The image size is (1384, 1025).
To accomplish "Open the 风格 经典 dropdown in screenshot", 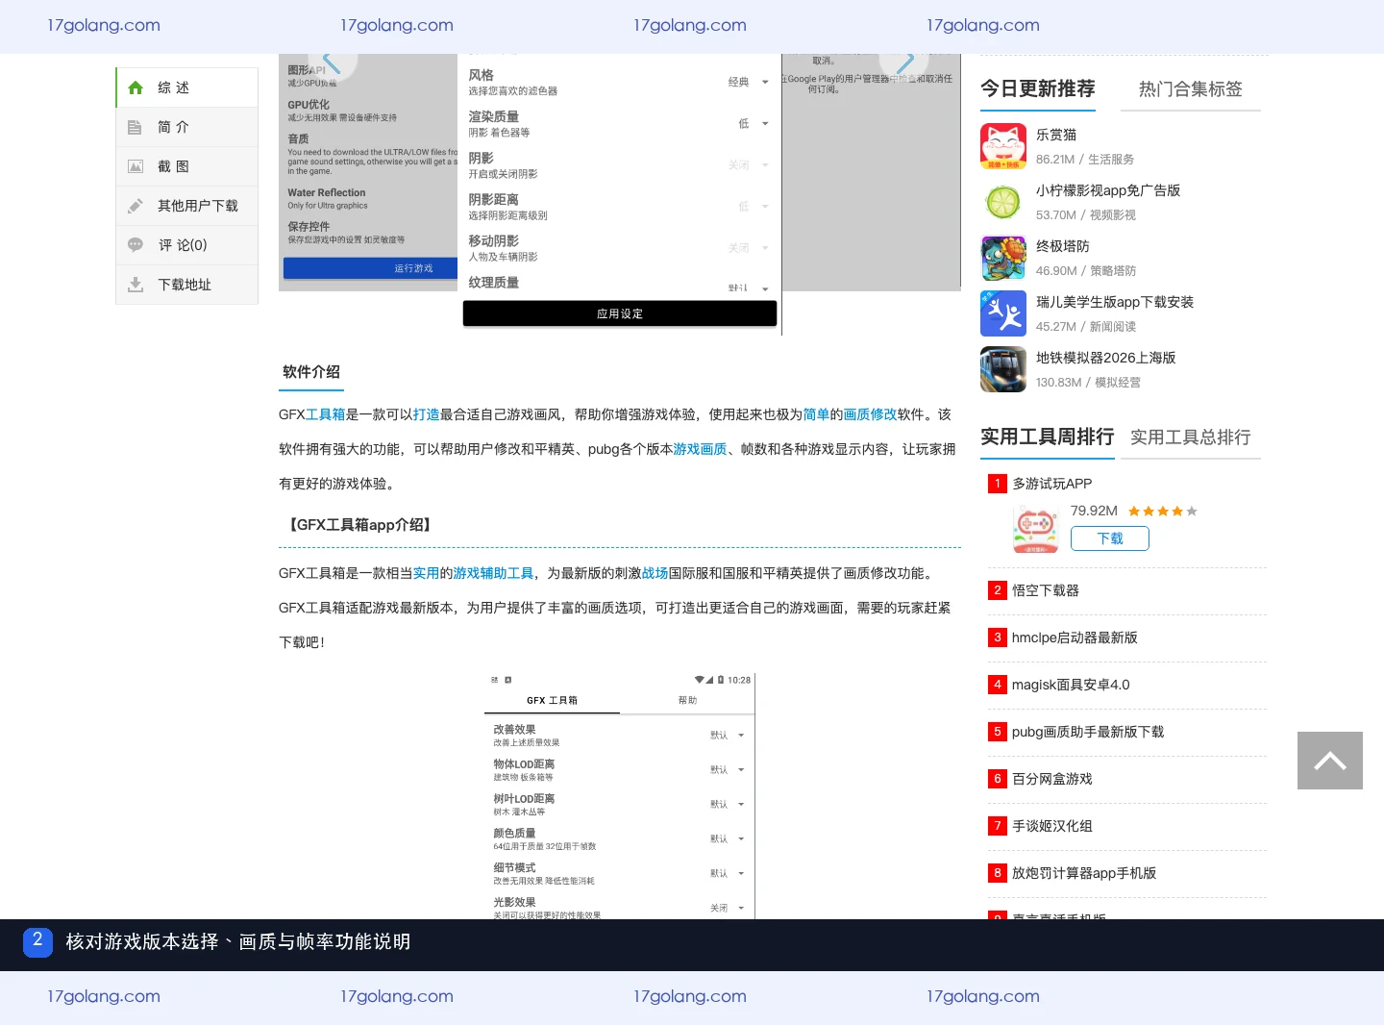I will pos(748,82).
